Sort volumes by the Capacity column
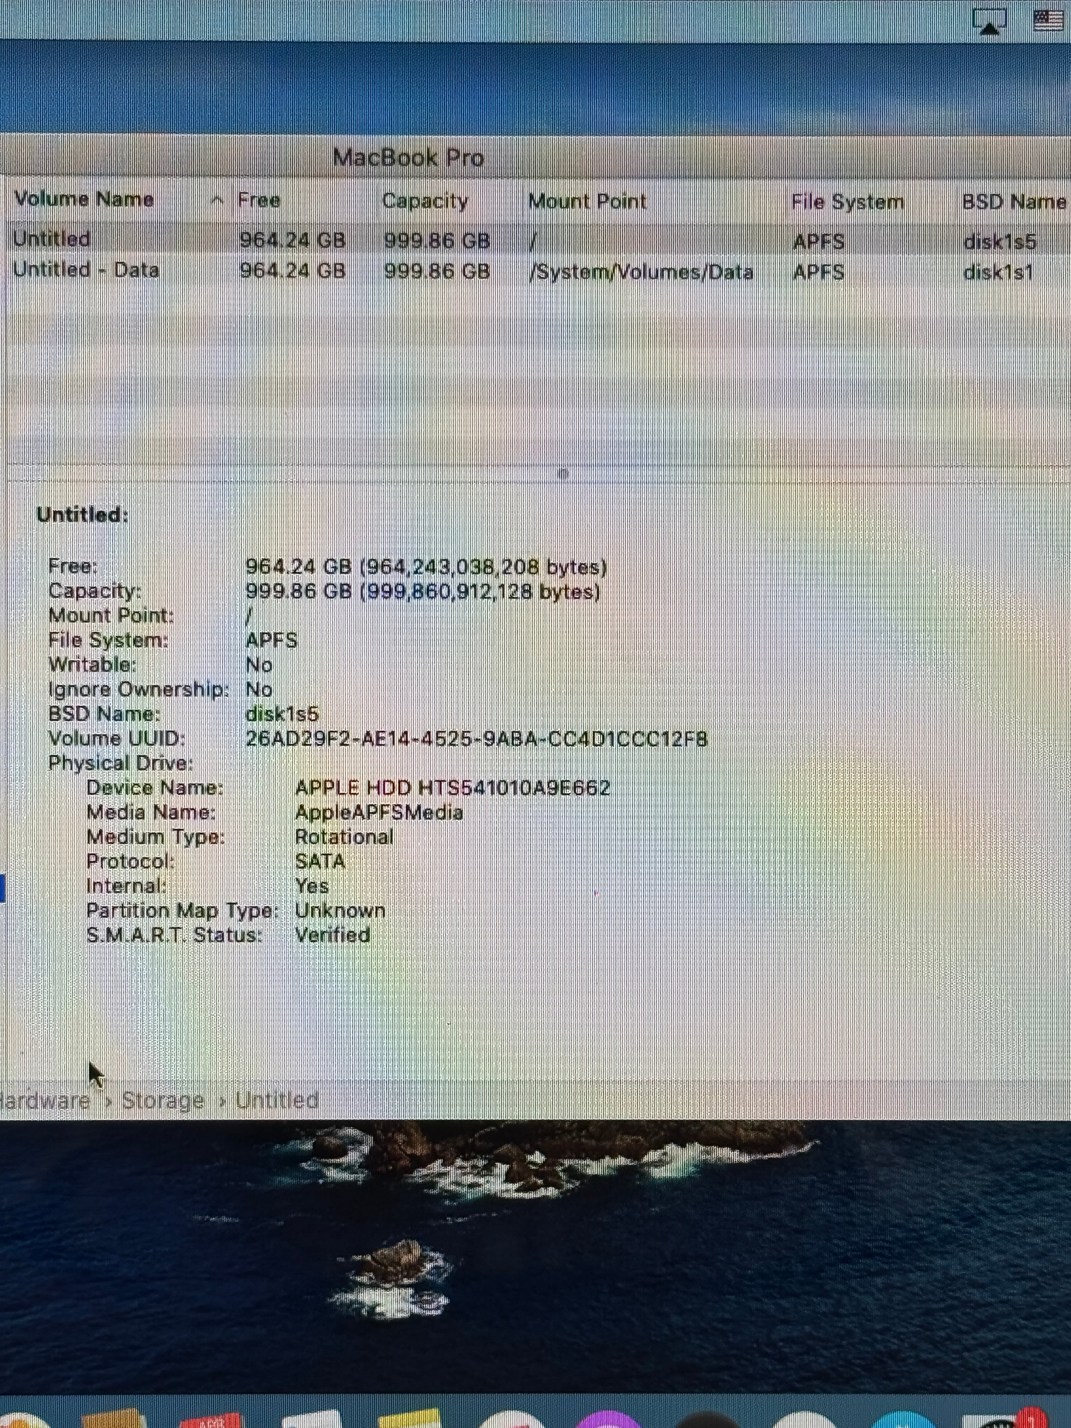The width and height of the screenshot is (1071, 1428). pyautogui.click(x=426, y=201)
